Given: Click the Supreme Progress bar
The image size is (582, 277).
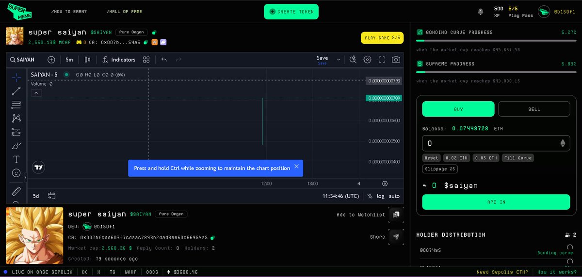Looking at the screenshot, I should coord(496,72).
